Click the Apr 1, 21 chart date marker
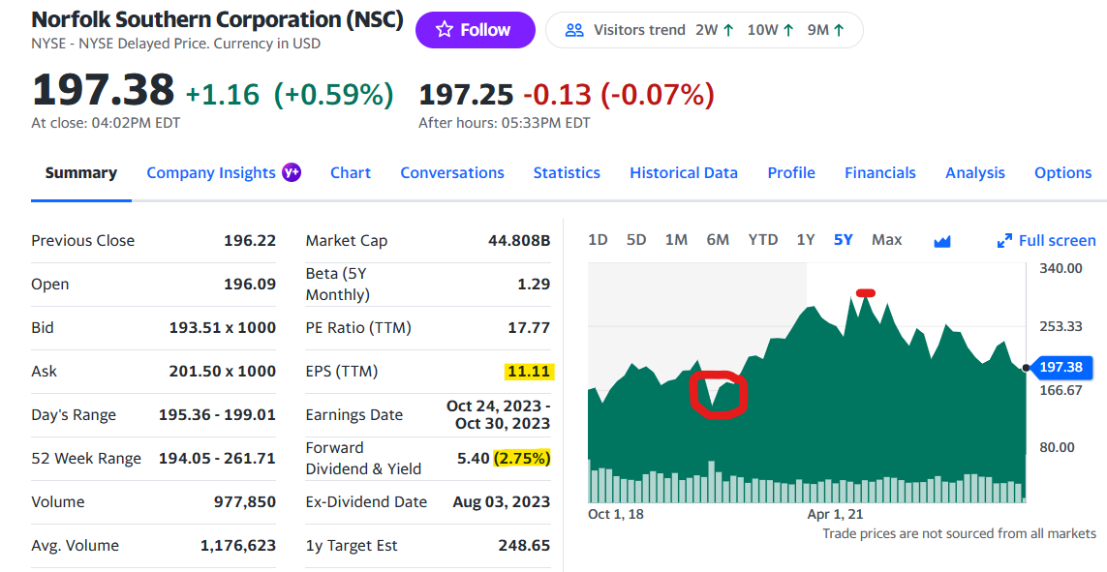1107x572 pixels. point(835,514)
